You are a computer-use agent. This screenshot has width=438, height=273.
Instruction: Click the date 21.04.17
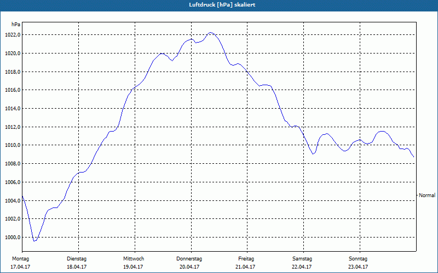245,267
